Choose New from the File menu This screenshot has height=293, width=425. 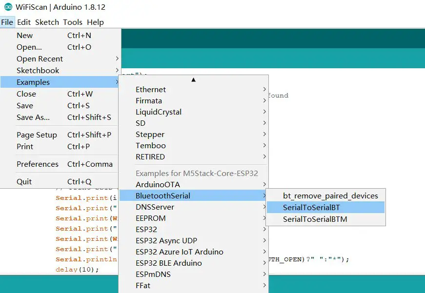(x=60, y=36)
